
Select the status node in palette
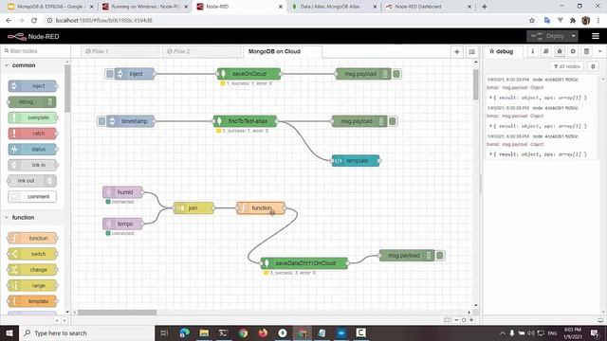(x=32, y=150)
